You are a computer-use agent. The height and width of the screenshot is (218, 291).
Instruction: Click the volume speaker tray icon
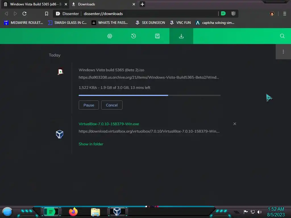pos(259,212)
